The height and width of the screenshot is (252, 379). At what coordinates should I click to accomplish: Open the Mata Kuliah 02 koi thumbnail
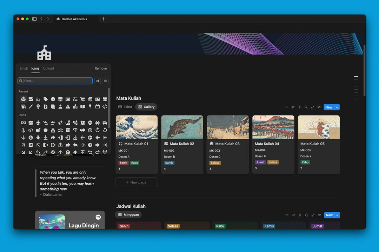tap(182, 127)
